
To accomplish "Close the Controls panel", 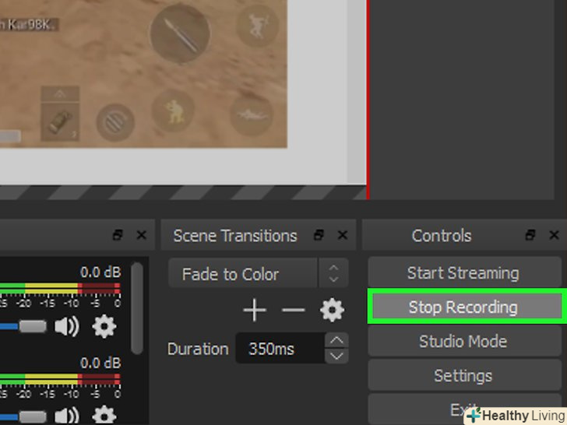I will click(554, 235).
